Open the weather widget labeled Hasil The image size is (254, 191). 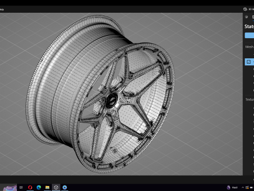click(232, 187)
